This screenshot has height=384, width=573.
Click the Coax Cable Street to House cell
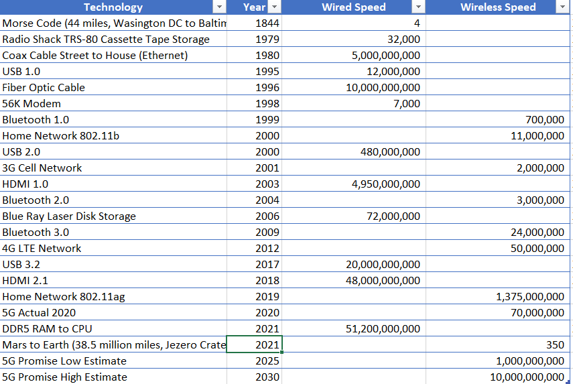(113, 55)
